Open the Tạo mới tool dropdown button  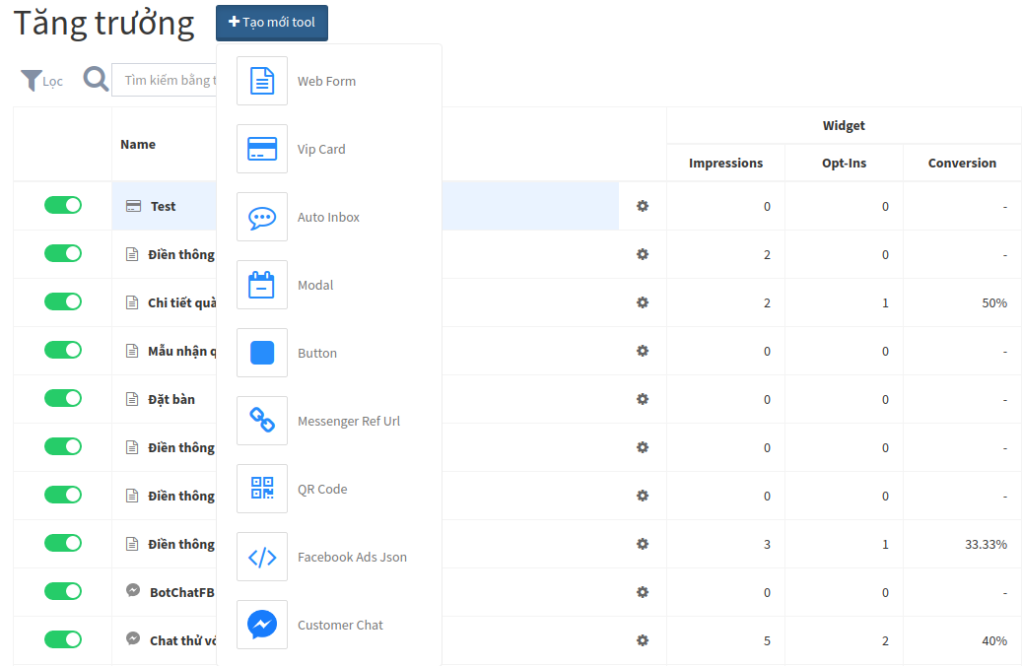271,23
